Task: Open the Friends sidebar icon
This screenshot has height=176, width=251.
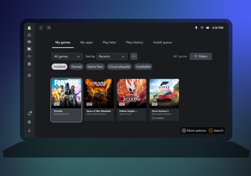Action: (x=29, y=75)
